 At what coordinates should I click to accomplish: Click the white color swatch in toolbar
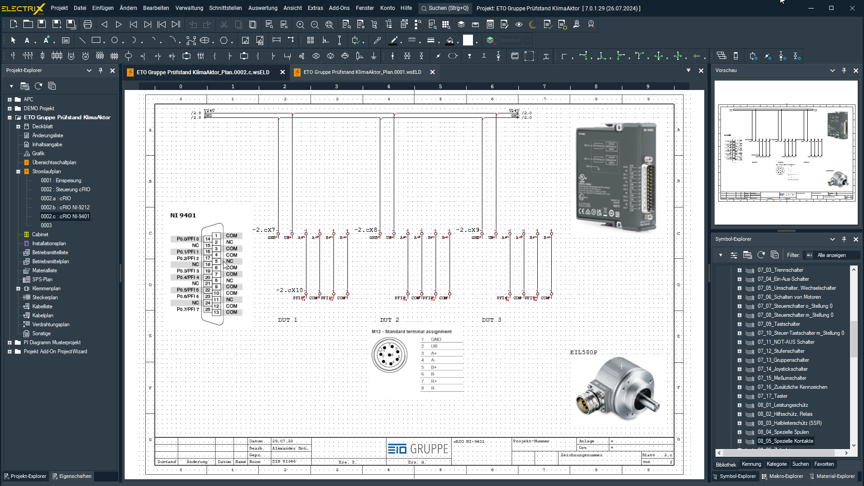click(468, 40)
